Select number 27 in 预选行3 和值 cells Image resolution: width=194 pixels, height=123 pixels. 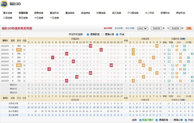(x=122, y=93)
